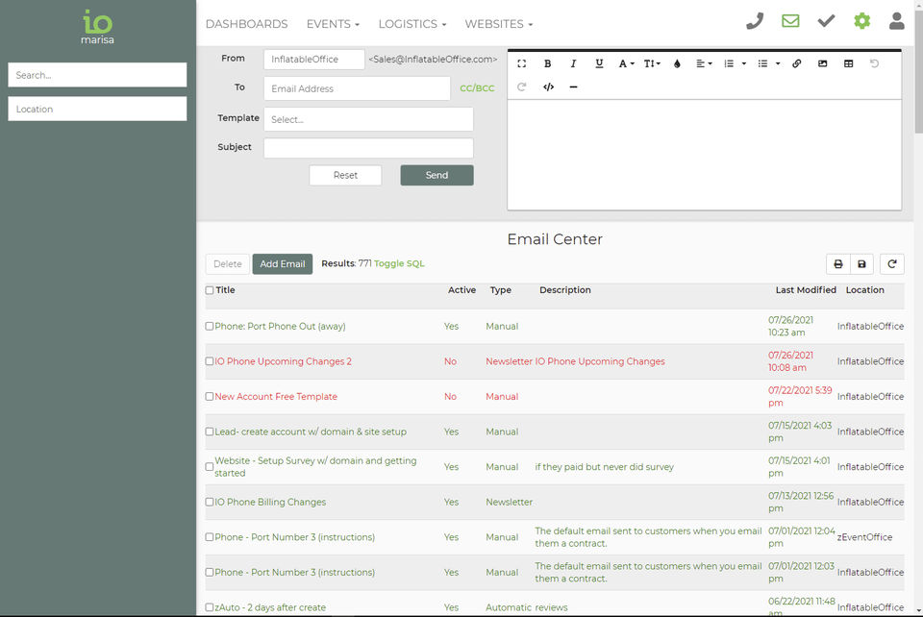Refresh the Email Center list

coord(892,264)
